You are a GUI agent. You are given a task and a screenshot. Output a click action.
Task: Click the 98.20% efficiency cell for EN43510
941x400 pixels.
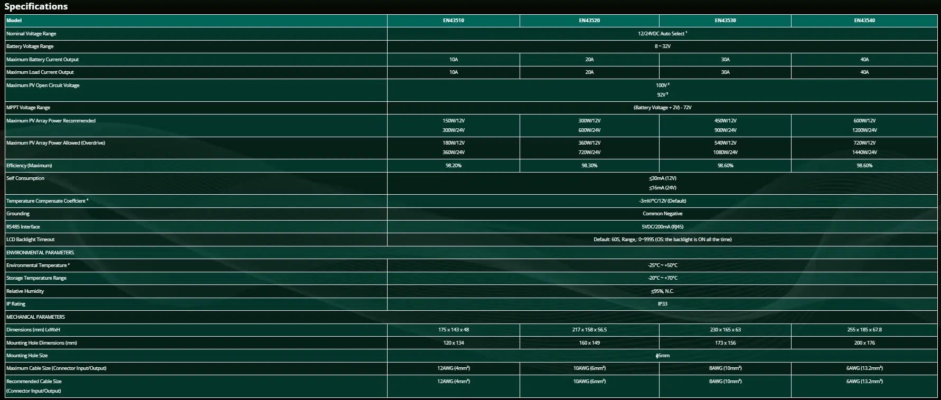tap(454, 166)
